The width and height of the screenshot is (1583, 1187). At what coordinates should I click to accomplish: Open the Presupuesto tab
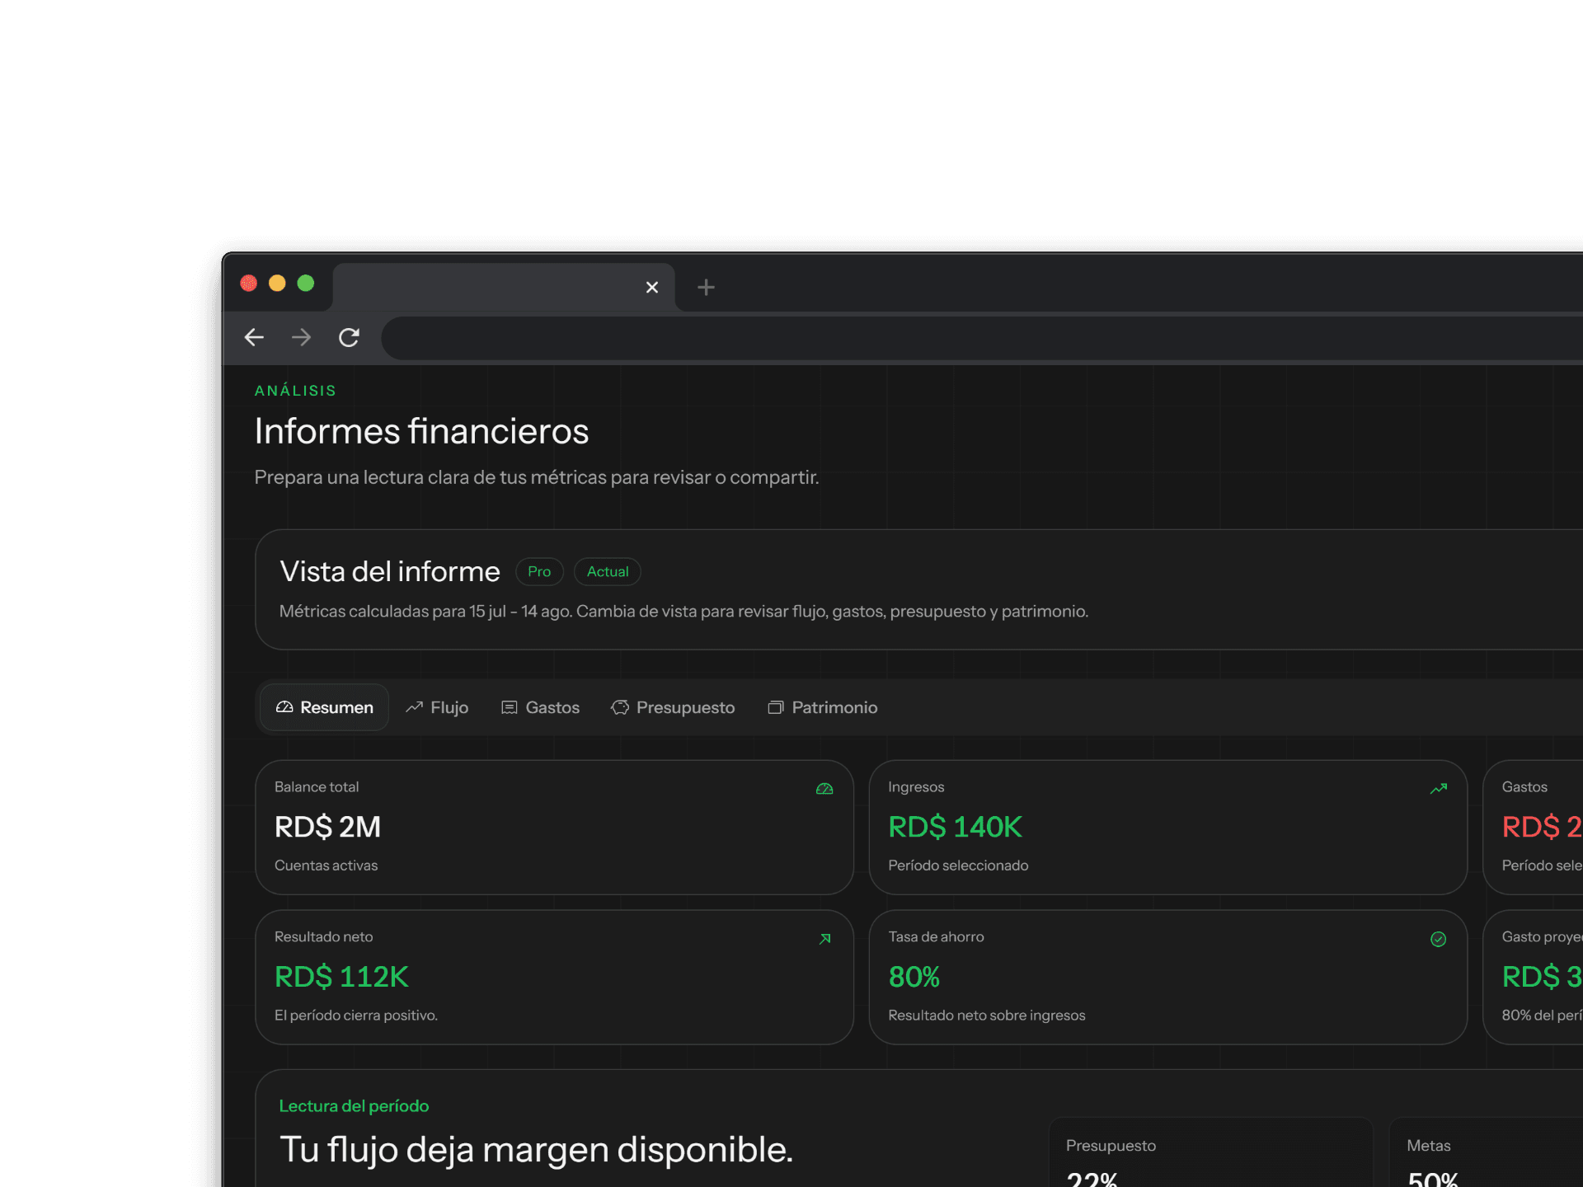[x=673, y=707]
